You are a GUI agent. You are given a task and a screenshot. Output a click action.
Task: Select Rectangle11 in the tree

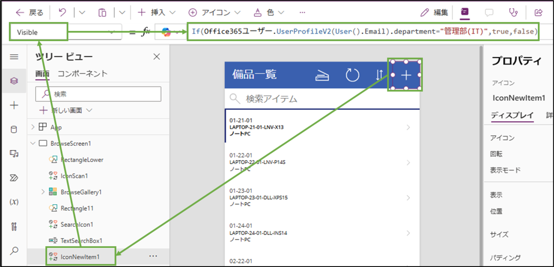(77, 208)
